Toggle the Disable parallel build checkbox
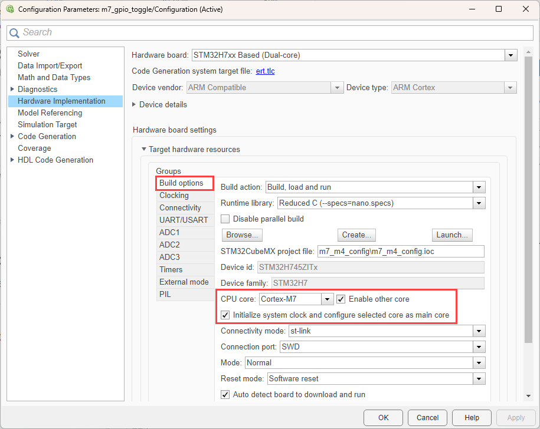Screen dimensions: 540x429 pyautogui.click(x=225, y=219)
